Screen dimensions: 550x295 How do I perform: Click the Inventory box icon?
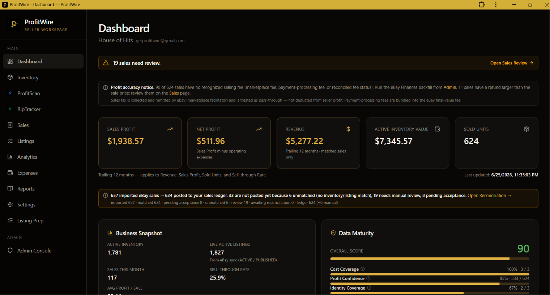click(x=10, y=77)
